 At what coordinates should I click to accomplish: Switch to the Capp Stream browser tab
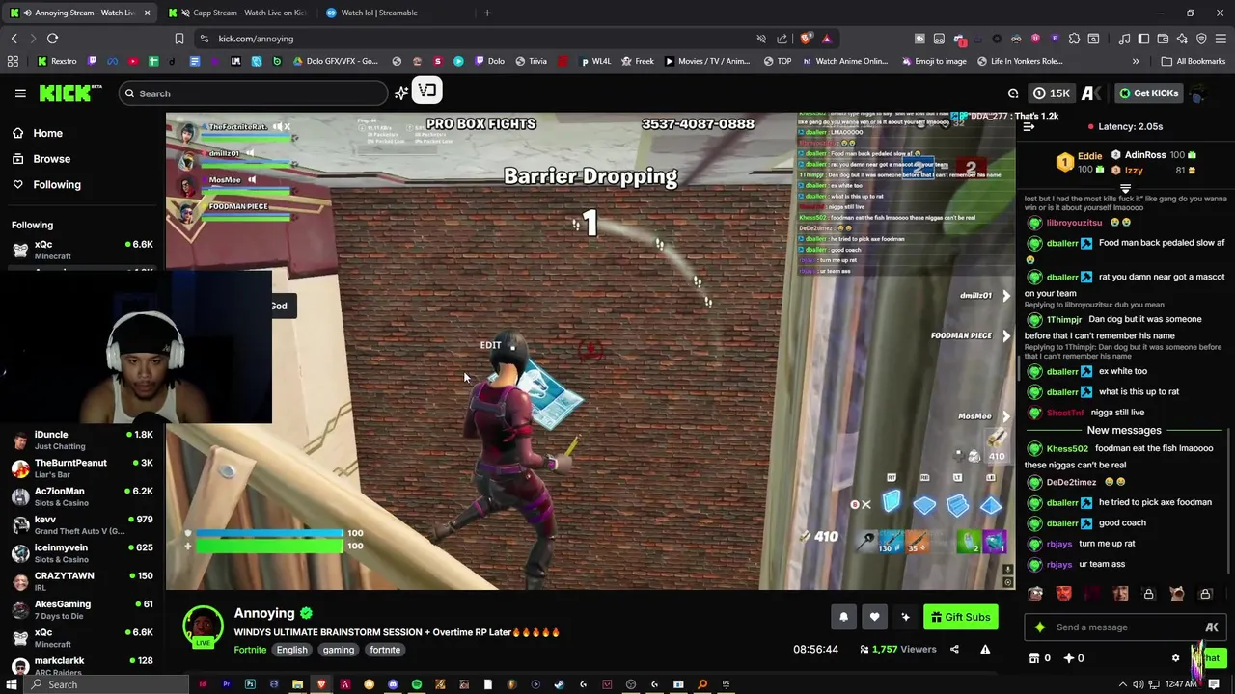pos(237,13)
